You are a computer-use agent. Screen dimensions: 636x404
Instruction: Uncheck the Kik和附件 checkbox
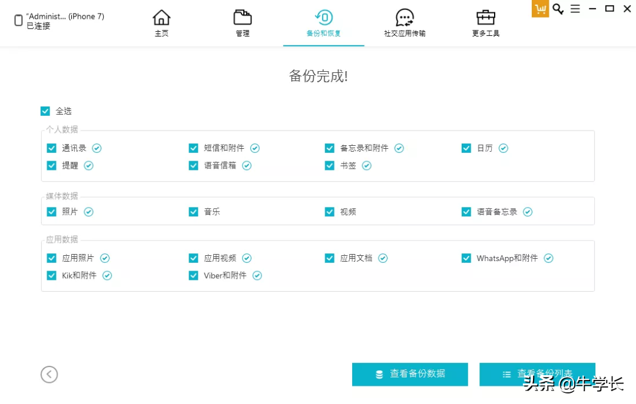point(51,275)
